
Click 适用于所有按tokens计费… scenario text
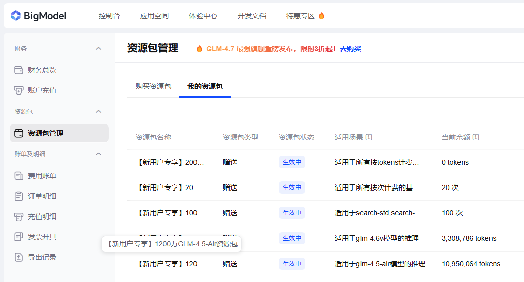(x=377, y=162)
